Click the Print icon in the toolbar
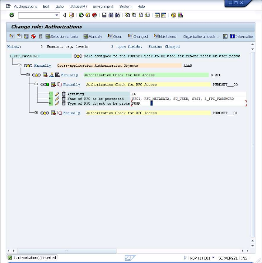The height and width of the screenshot is (263, 262). point(104,15)
